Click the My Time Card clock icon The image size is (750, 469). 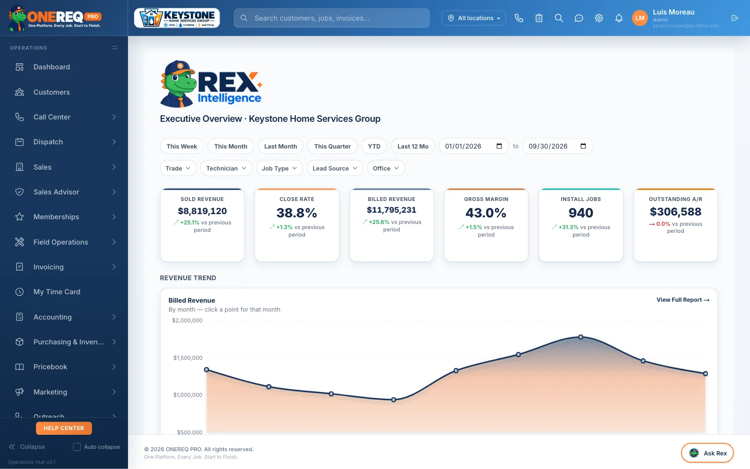coord(19,292)
